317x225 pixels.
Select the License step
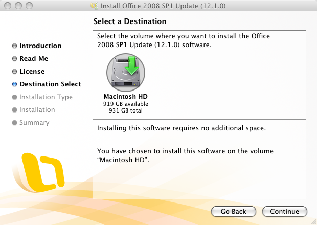coord(29,72)
